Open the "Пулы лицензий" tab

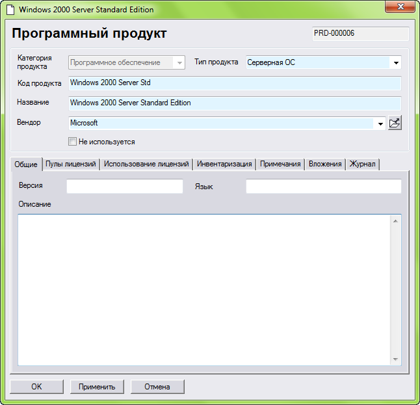[71, 164]
